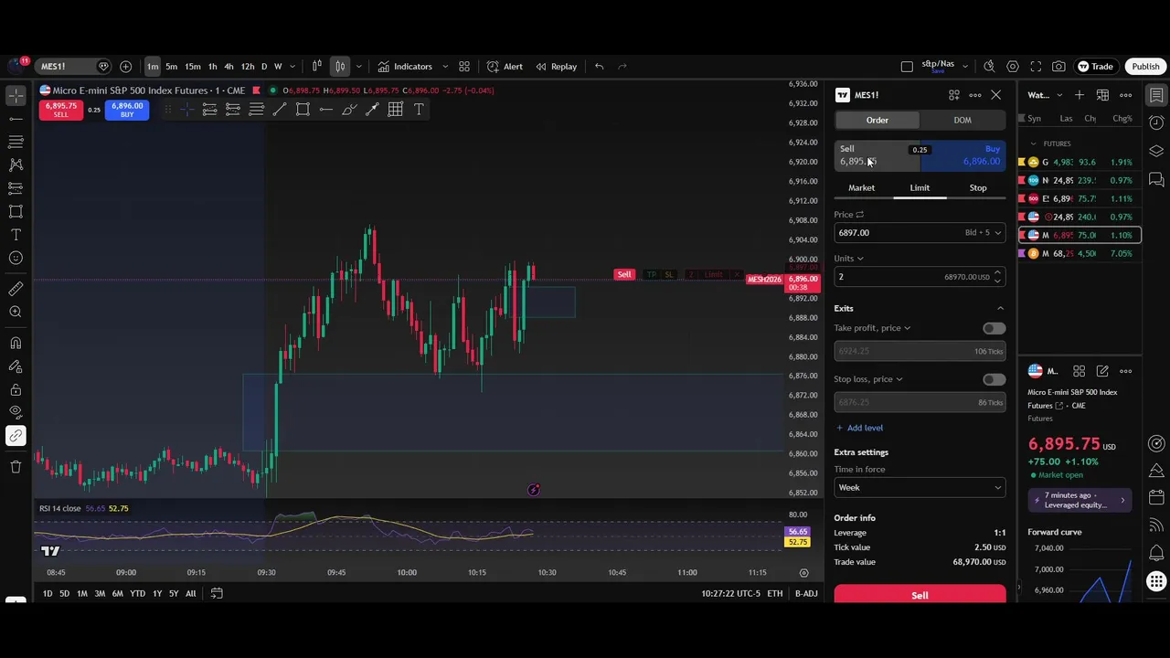Set the 1Y date range
Image resolution: width=1170 pixels, height=658 pixels.
(x=157, y=593)
